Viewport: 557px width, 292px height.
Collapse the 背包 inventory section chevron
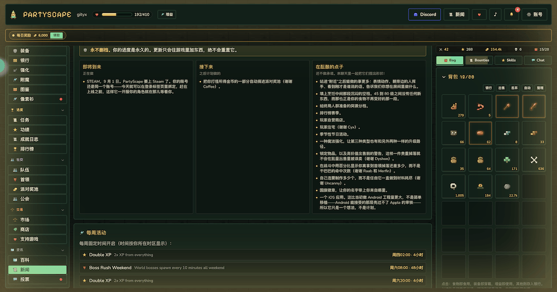444,77
